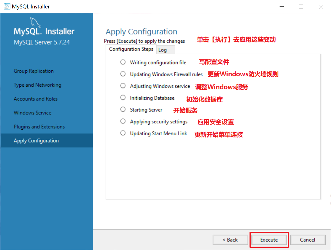
Task: Select Apply Configuration sidebar step
Action: [46, 141]
